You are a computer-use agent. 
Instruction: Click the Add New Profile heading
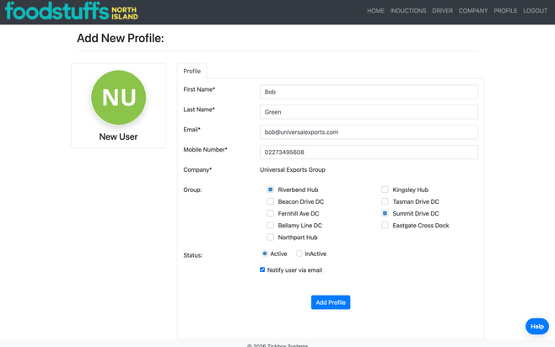[x=121, y=38]
